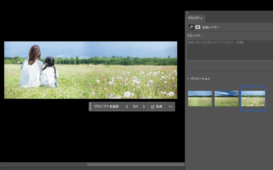Click the prompt text box in Properties panel
This screenshot has width=273, height=170.
tap(230, 50)
